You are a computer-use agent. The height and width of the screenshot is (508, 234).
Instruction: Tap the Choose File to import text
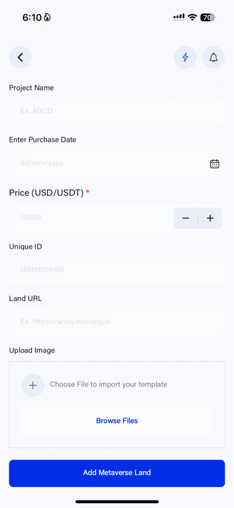[109, 384]
